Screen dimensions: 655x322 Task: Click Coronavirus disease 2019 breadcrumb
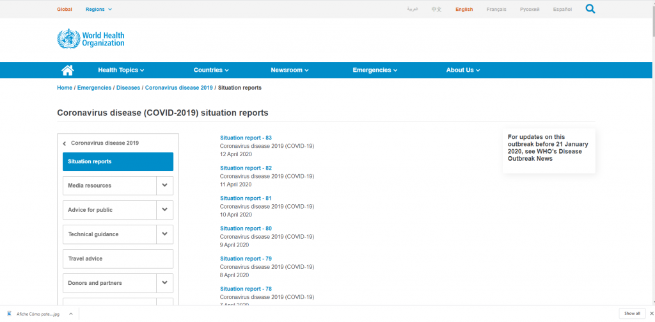point(179,88)
